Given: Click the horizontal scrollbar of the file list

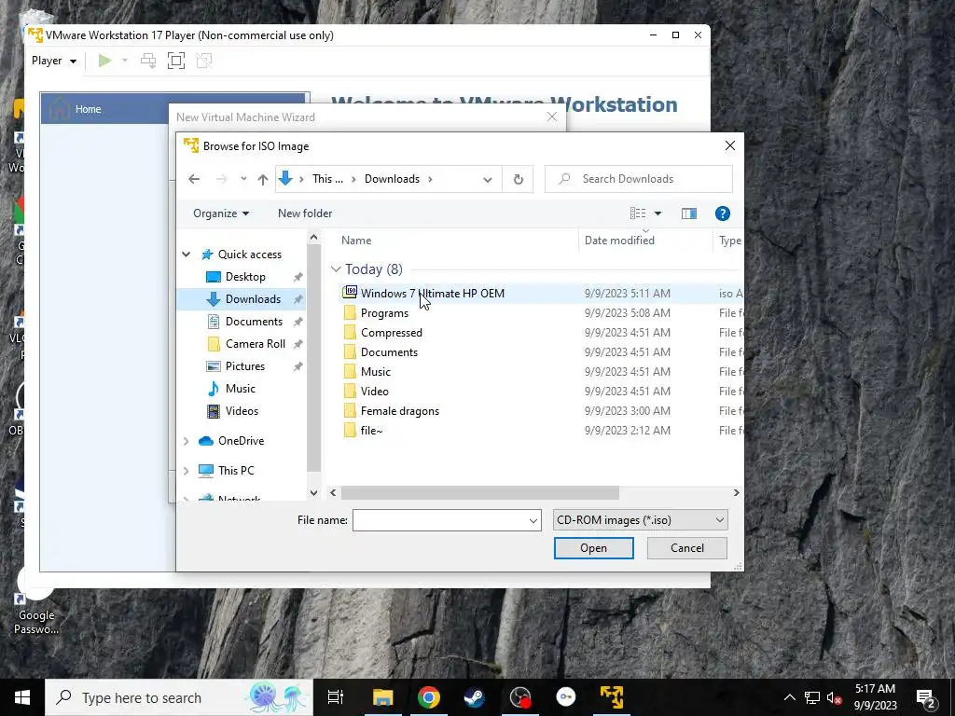Looking at the screenshot, I should pos(480,492).
